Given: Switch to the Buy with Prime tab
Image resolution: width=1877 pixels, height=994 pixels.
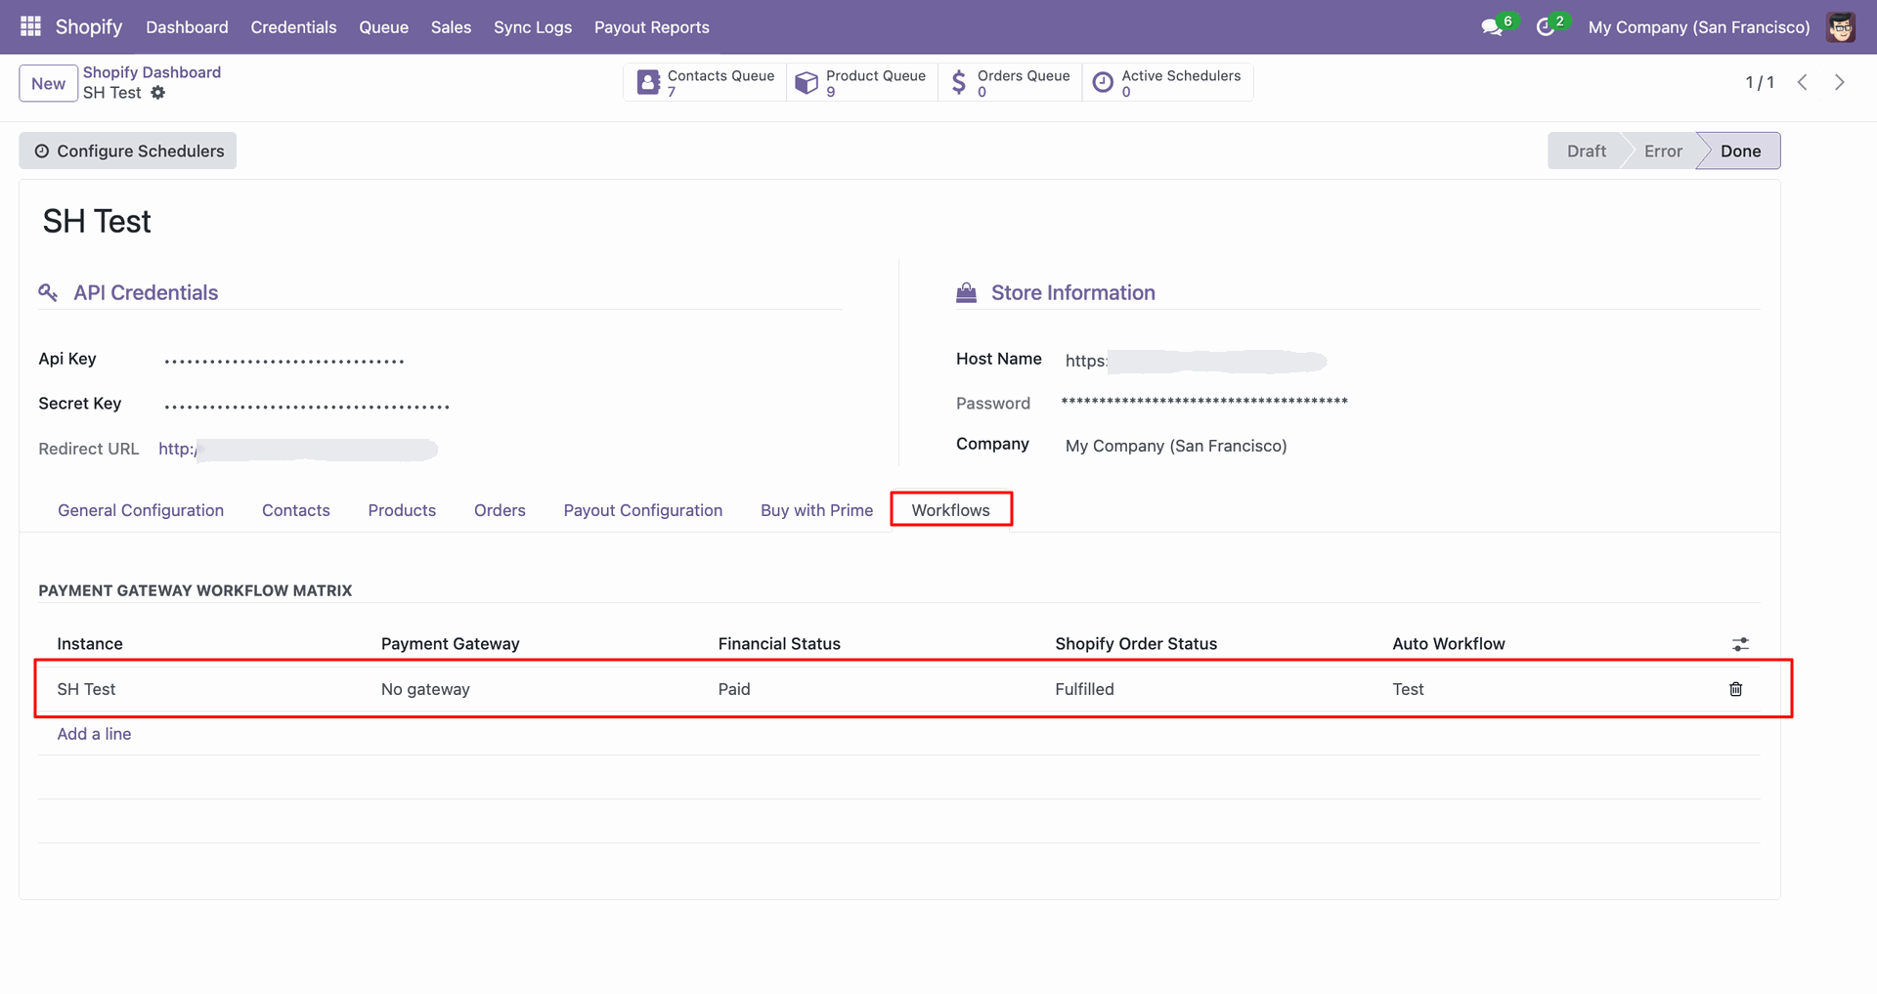Looking at the screenshot, I should (816, 510).
